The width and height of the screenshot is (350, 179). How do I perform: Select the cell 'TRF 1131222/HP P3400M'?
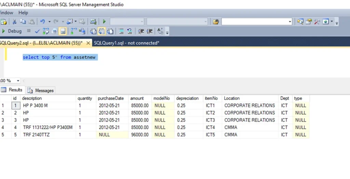pyautogui.click(x=48, y=127)
